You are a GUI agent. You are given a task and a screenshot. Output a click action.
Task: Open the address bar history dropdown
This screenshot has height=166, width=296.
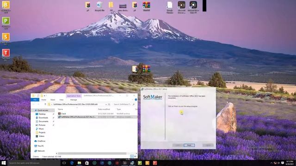pyautogui.click(x=106, y=104)
